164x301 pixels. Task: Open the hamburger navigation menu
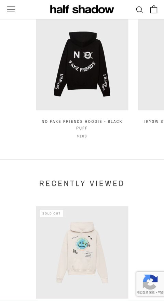pos(11,9)
